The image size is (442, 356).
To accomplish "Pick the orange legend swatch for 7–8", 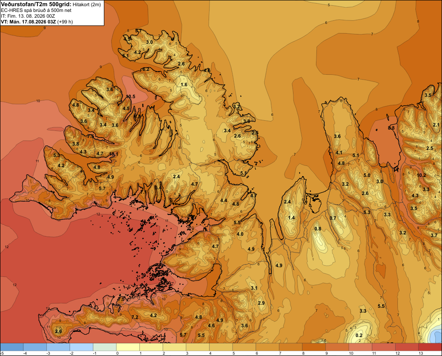I will pyautogui.click(x=291, y=347).
